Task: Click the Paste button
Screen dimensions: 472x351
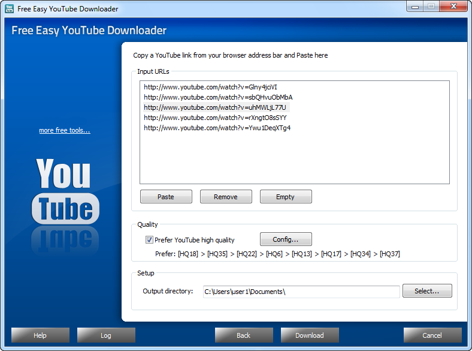Action: [166, 197]
